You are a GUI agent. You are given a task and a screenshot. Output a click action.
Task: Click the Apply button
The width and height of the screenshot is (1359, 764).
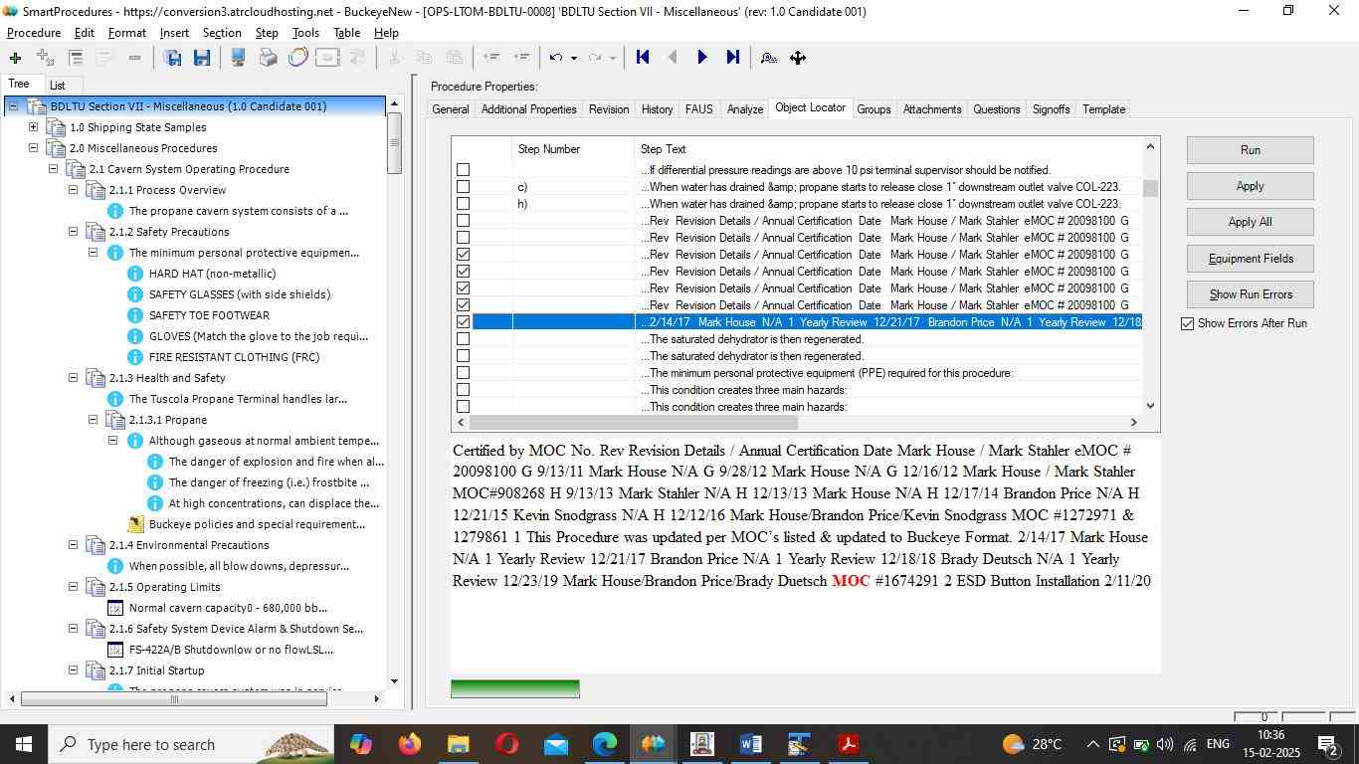click(1251, 186)
